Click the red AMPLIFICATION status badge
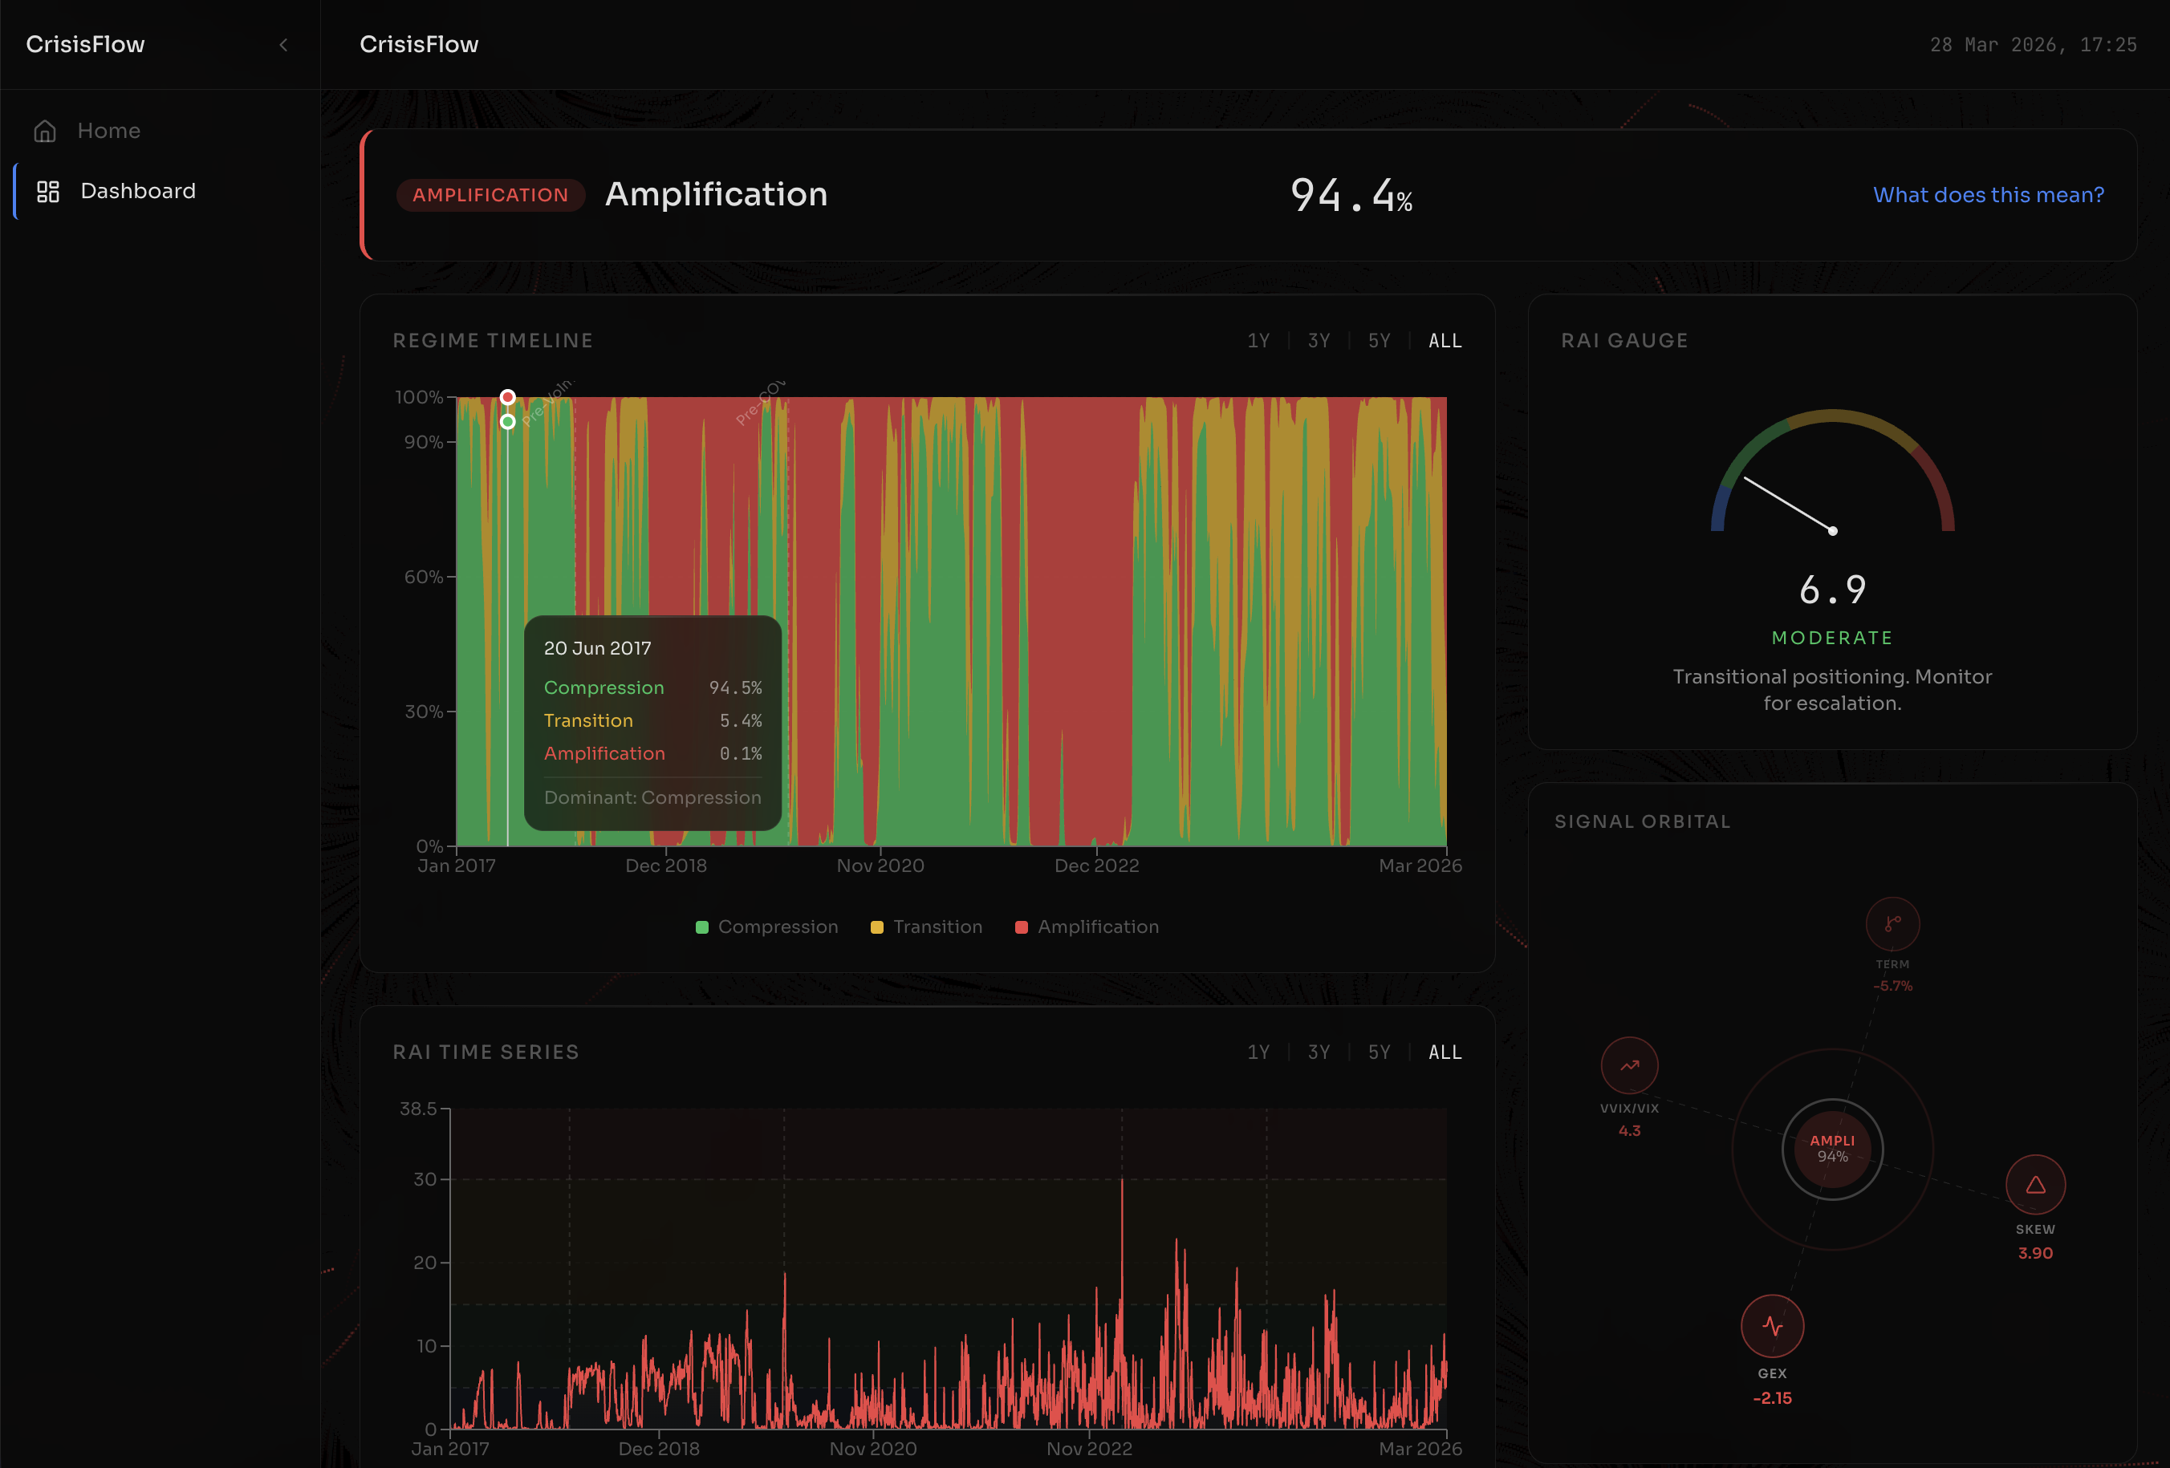The width and height of the screenshot is (2170, 1468). click(490, 195)
